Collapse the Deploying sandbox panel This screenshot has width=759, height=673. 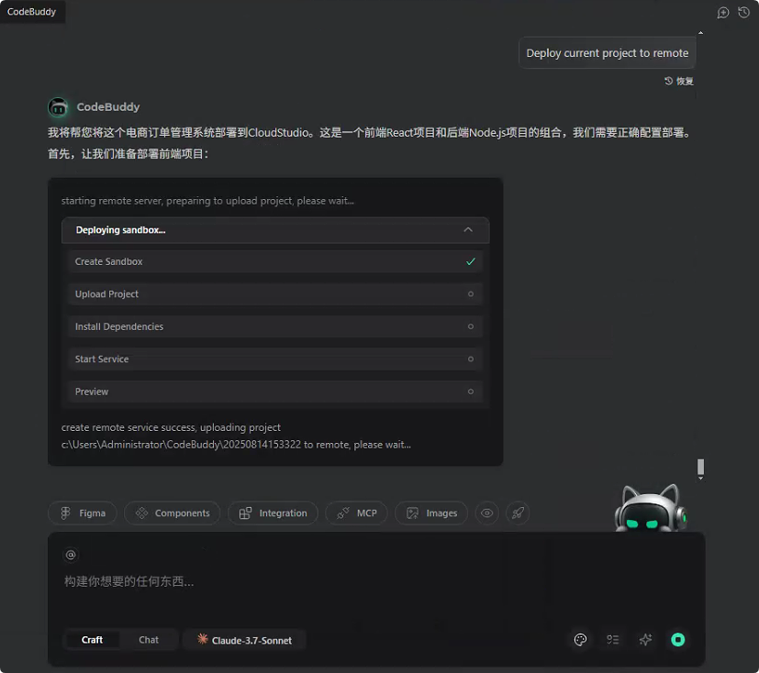point(467,230)
